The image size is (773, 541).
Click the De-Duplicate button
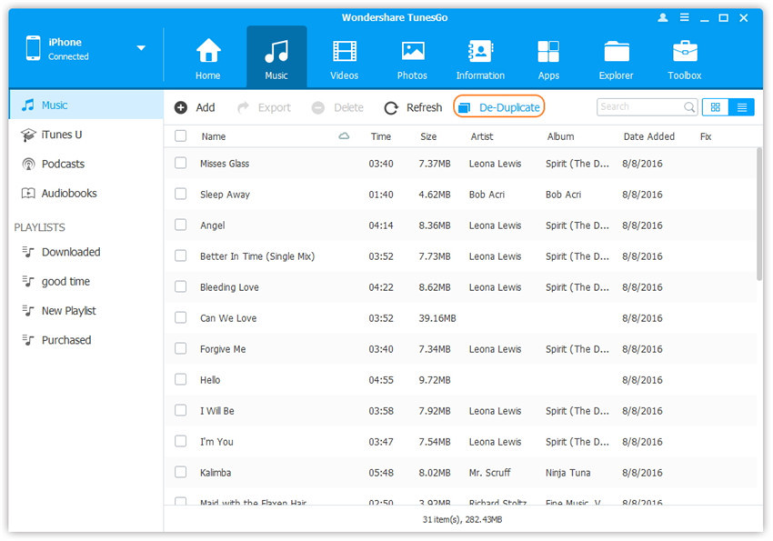click(498, 107)
